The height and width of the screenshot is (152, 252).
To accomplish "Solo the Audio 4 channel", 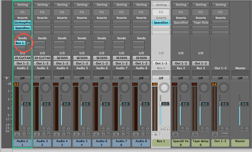I will coord(68,129).
